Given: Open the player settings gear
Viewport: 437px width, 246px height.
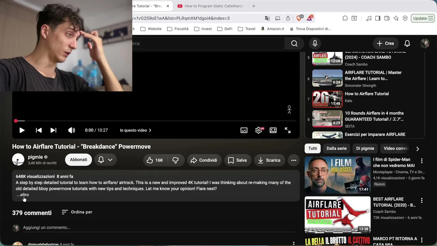Looking at the screenshot, I should [259, 130].
